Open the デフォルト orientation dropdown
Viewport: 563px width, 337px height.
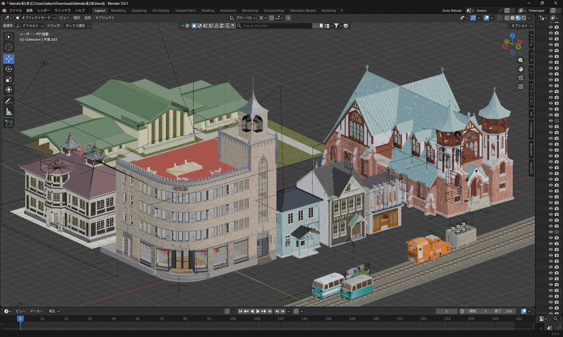(x=30, y=26)
